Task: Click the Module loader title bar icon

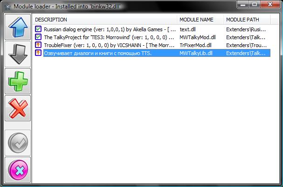Action: pyautogui.click(x=7, y=7)
